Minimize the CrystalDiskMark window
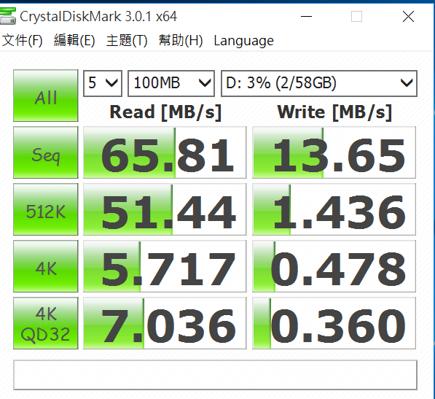 (306, 16)
